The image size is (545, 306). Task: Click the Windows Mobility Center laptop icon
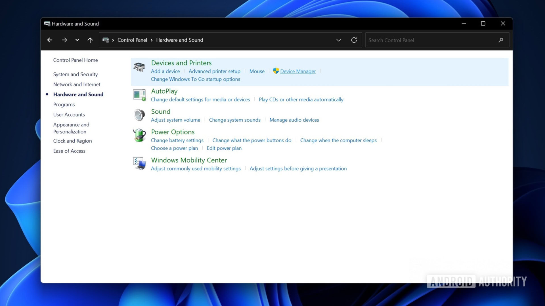click(x=139, y=163)
